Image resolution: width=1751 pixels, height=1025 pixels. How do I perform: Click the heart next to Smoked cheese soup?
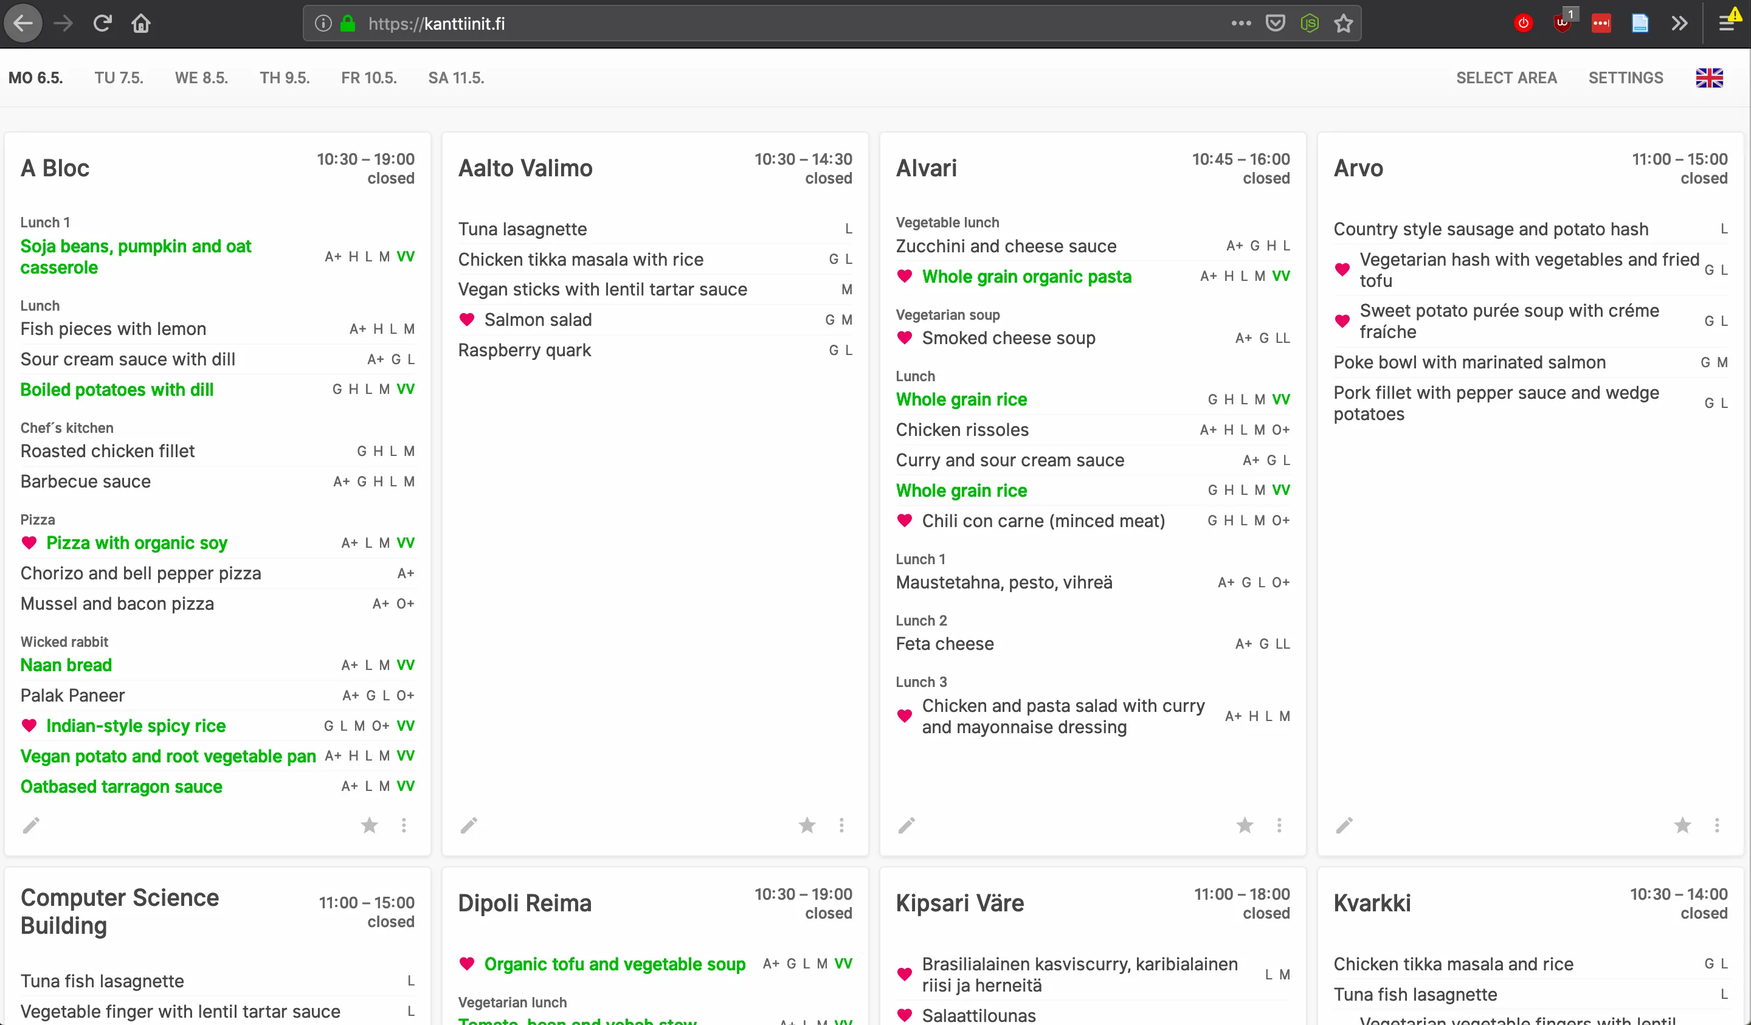coord(905,338)
